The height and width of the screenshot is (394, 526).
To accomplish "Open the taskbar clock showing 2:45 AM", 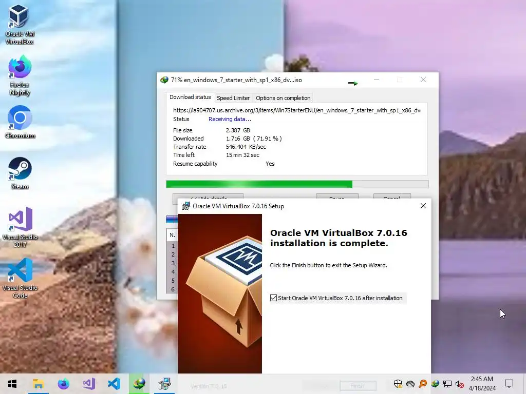I will (482, 384).
